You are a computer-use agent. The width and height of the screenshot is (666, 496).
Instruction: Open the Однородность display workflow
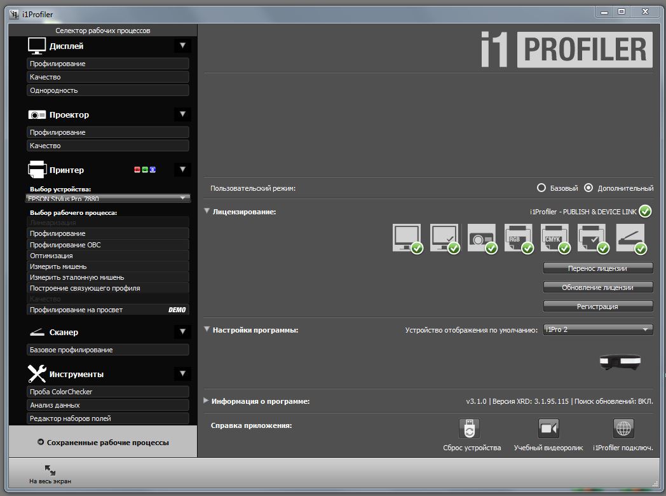click(108, 90)
